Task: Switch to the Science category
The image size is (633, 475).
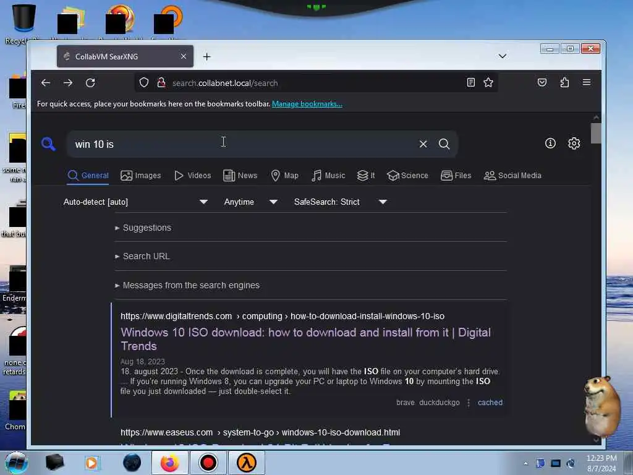Action: (407, 175)
